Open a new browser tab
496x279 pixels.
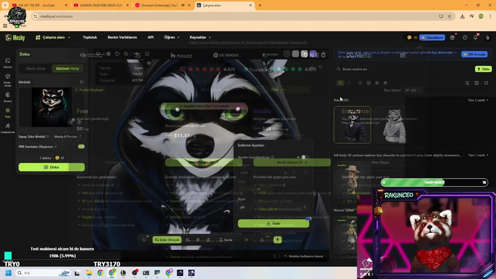tap(260, 5)
